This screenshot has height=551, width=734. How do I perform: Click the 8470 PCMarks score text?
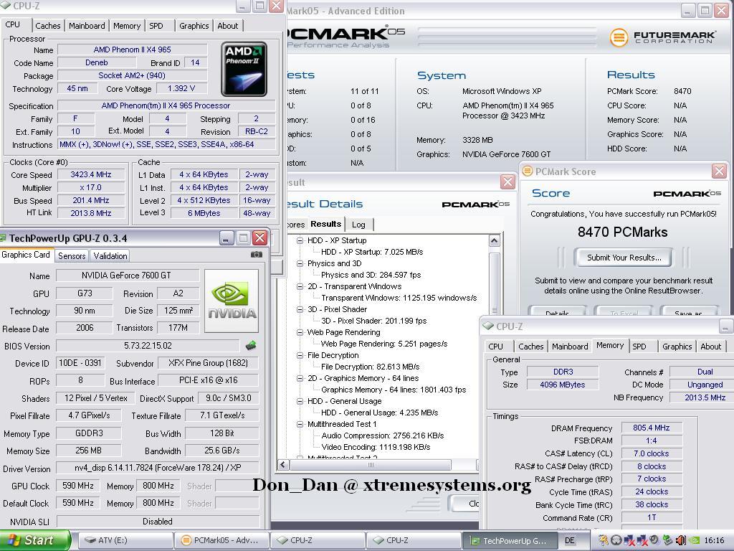point(623,232)
